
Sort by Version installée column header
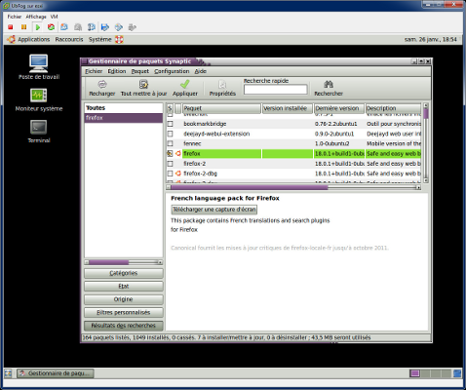[x=288, y=108]
